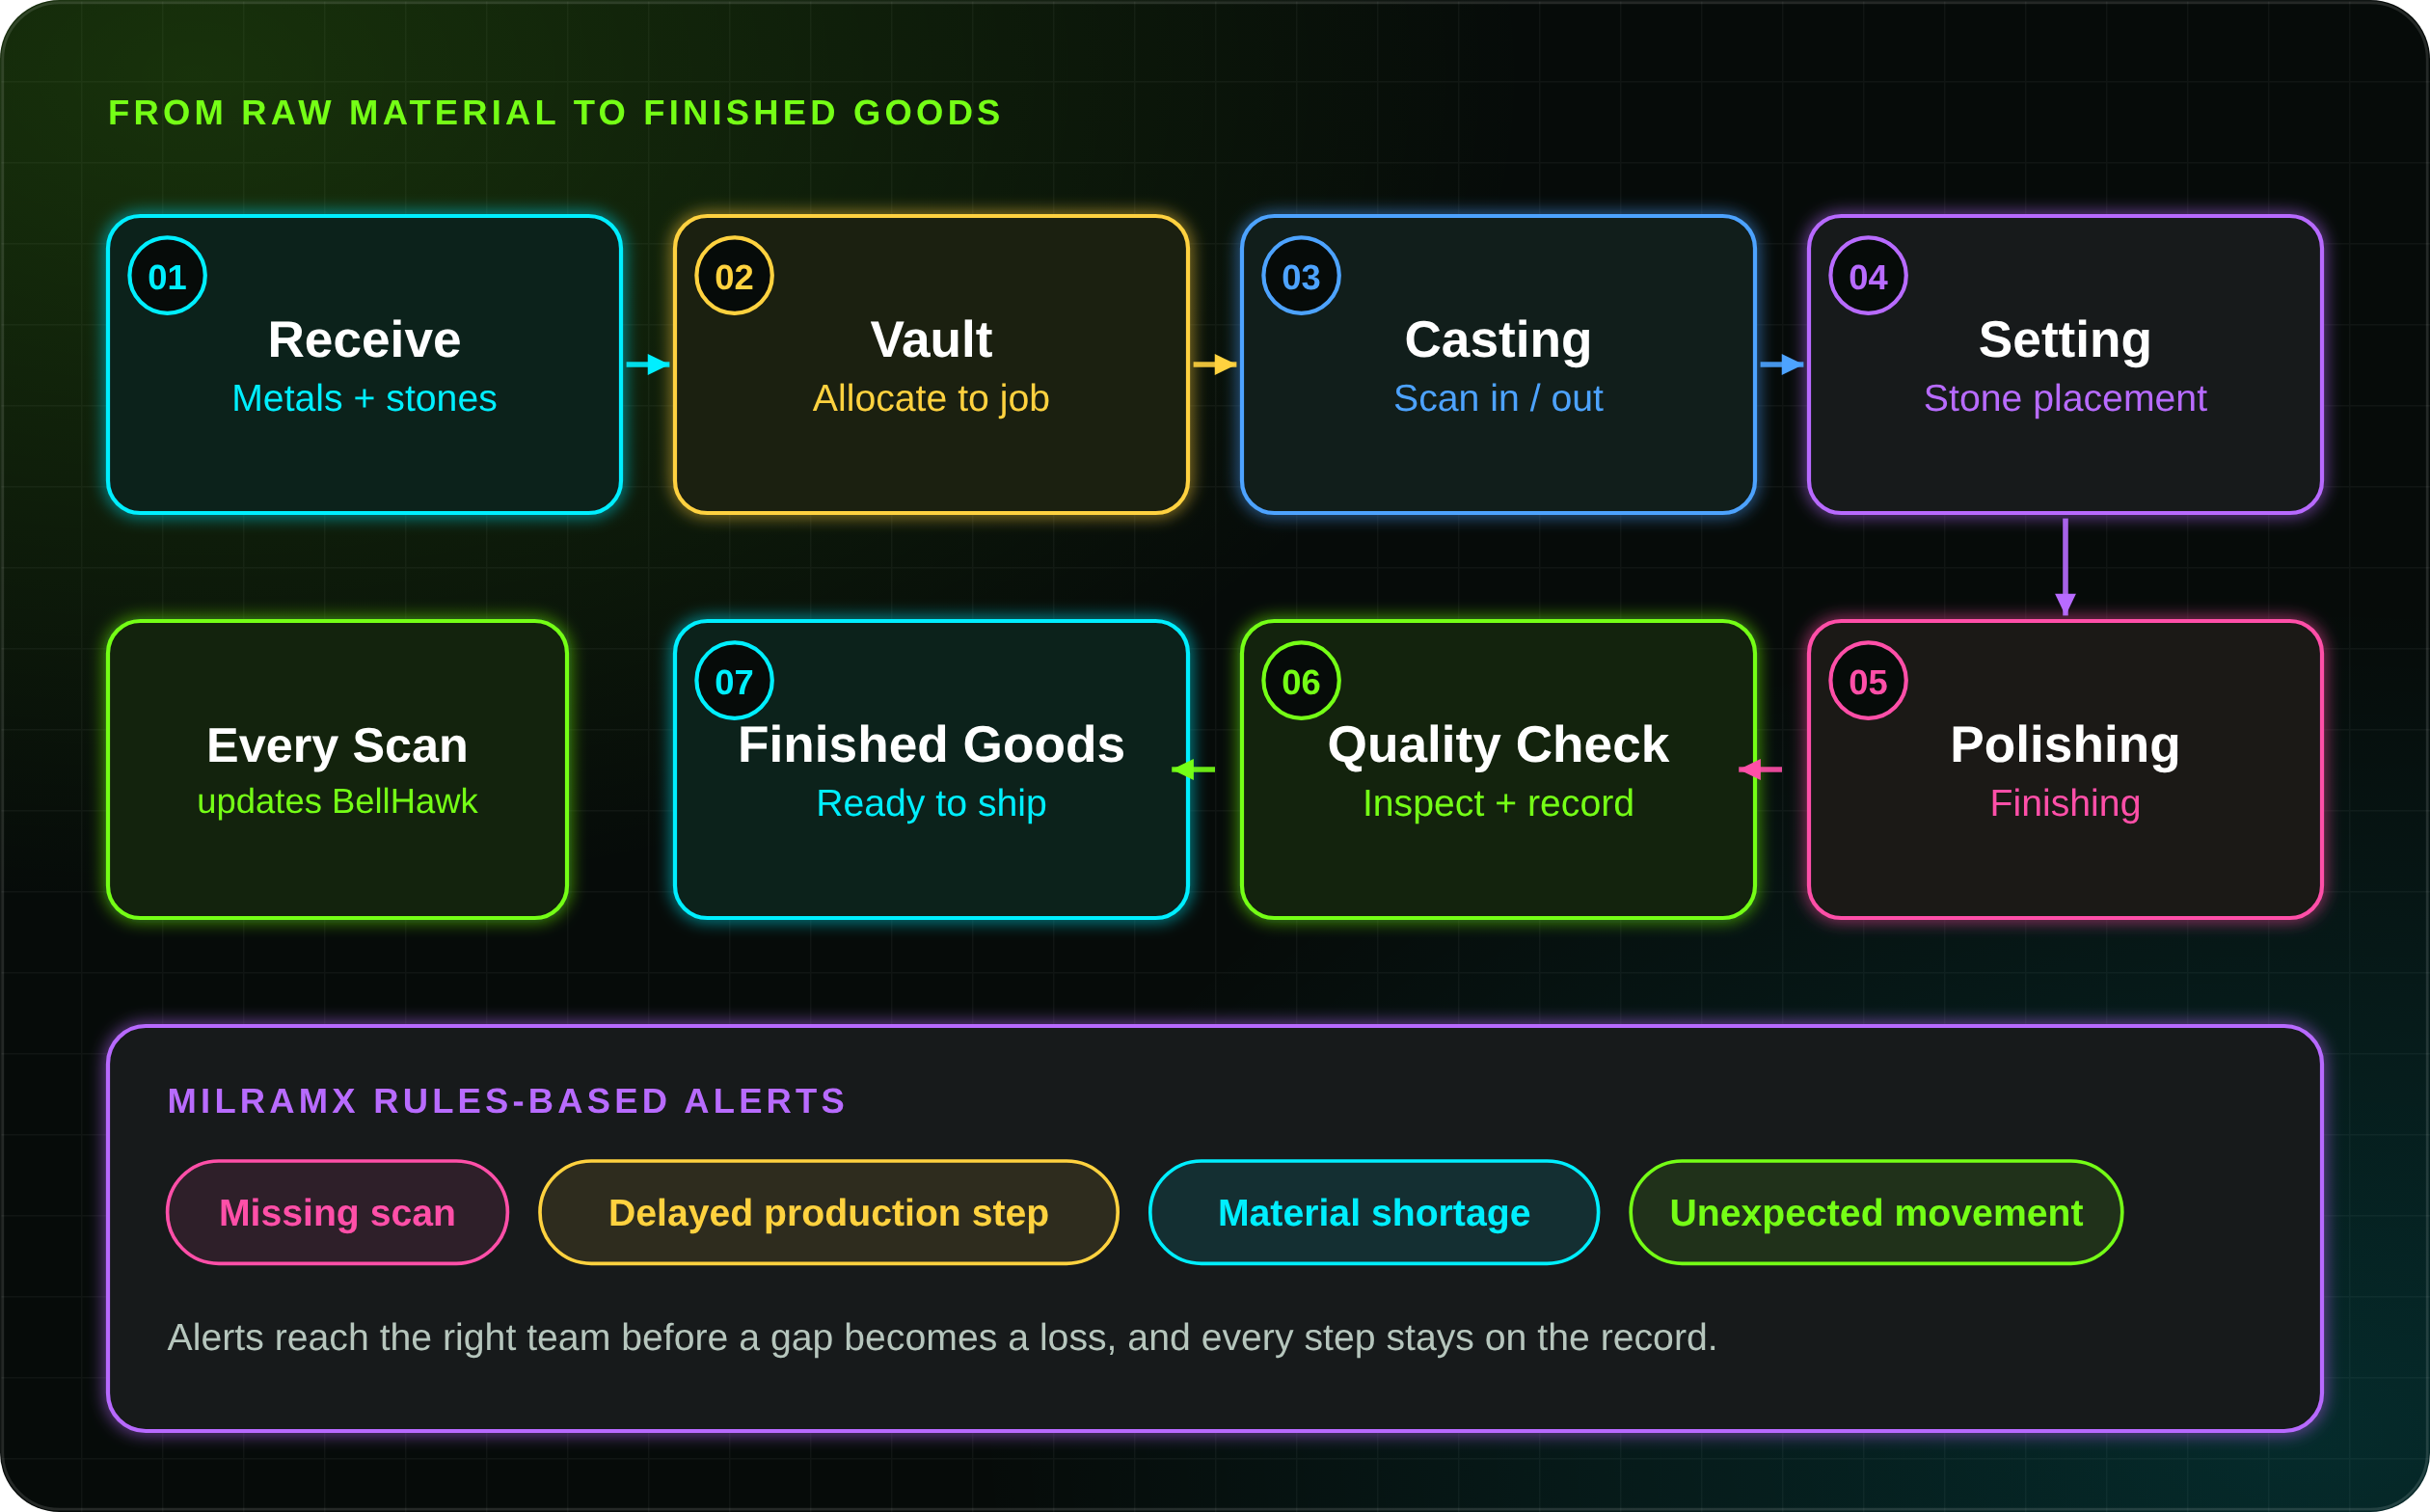Click the 'Inspect + record' subtitle
This screenshot has width=2430, height=1512.
(x=1498, y=804)
